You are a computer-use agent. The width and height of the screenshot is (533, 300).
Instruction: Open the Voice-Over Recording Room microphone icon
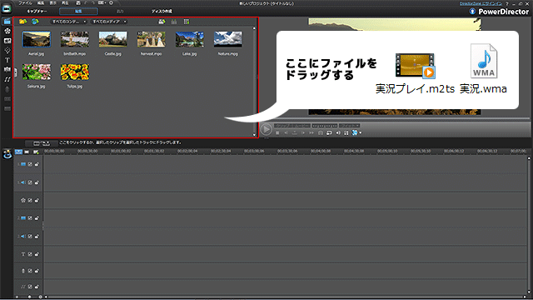pyautogui.click(x=7, y=89)
